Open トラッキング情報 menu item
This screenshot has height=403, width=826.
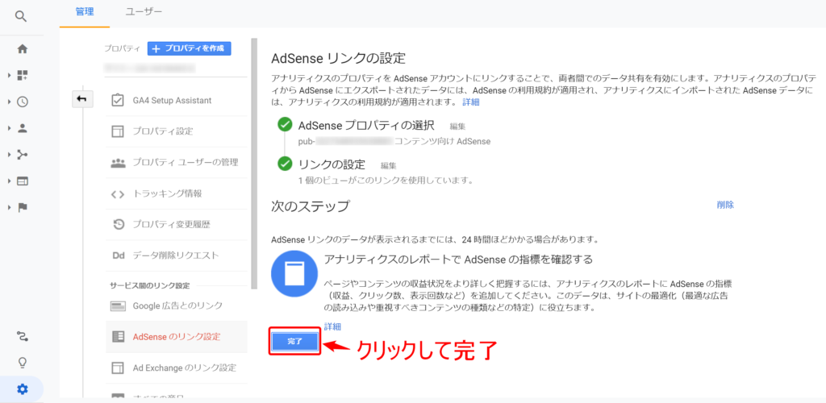click(177, 194)
